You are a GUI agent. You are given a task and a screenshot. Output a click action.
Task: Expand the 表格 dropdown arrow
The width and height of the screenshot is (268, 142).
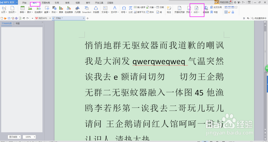pyautogui.click(x=25, y=12)
